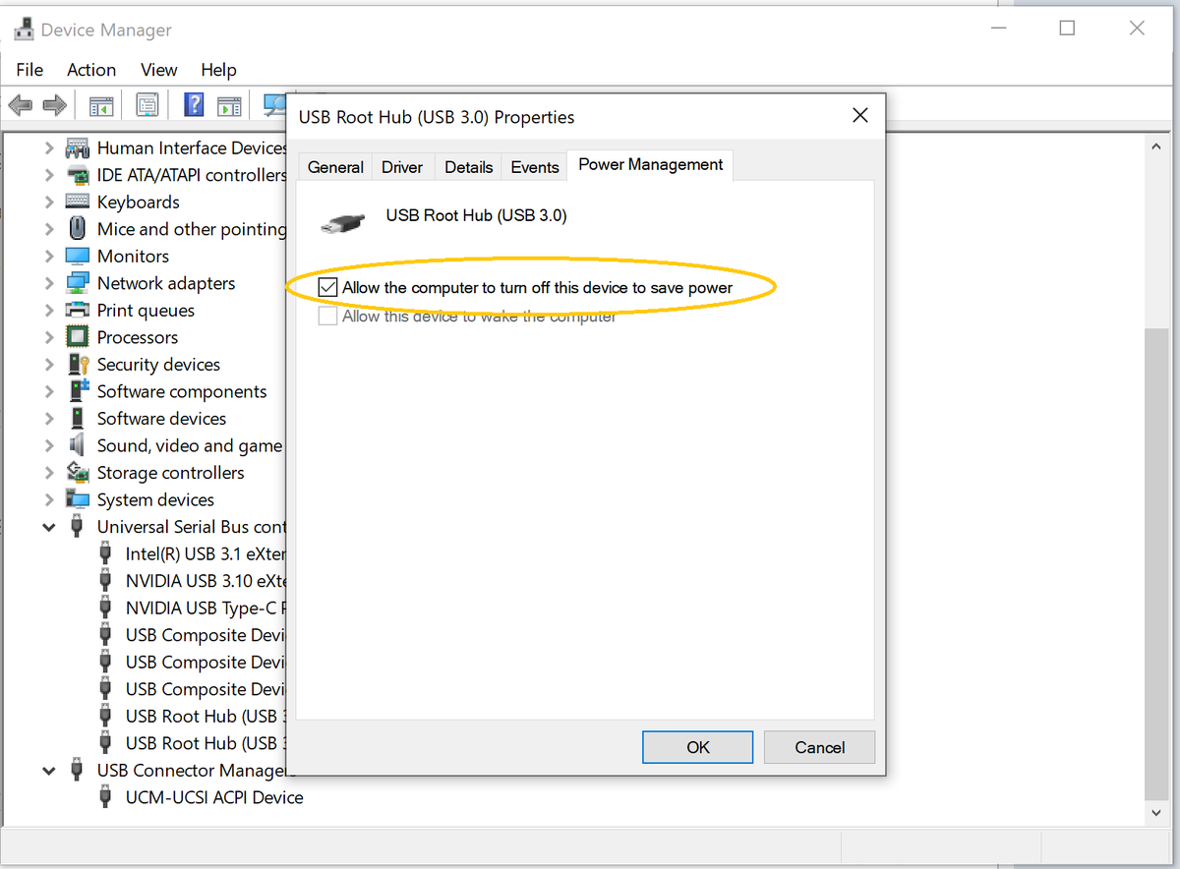Select the Security devices key icon

click(x=78, y=364)
